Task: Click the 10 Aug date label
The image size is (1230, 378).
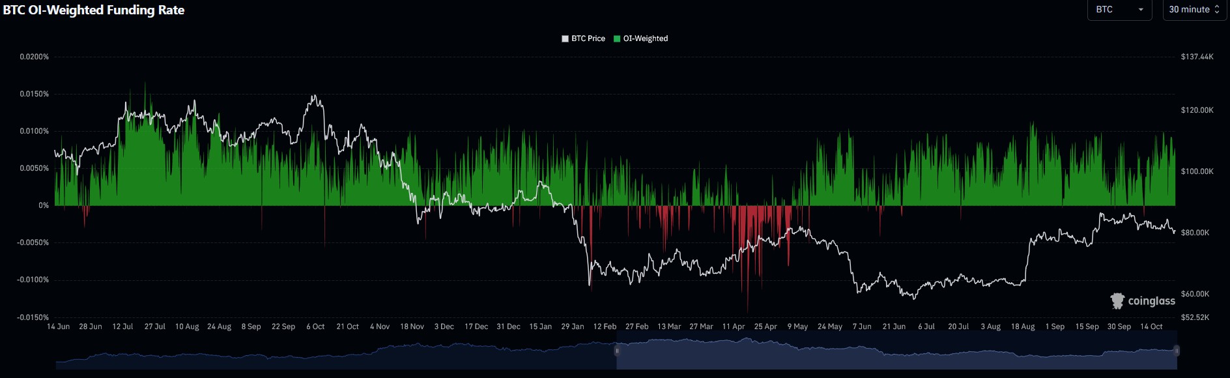Action: point(187,327)
